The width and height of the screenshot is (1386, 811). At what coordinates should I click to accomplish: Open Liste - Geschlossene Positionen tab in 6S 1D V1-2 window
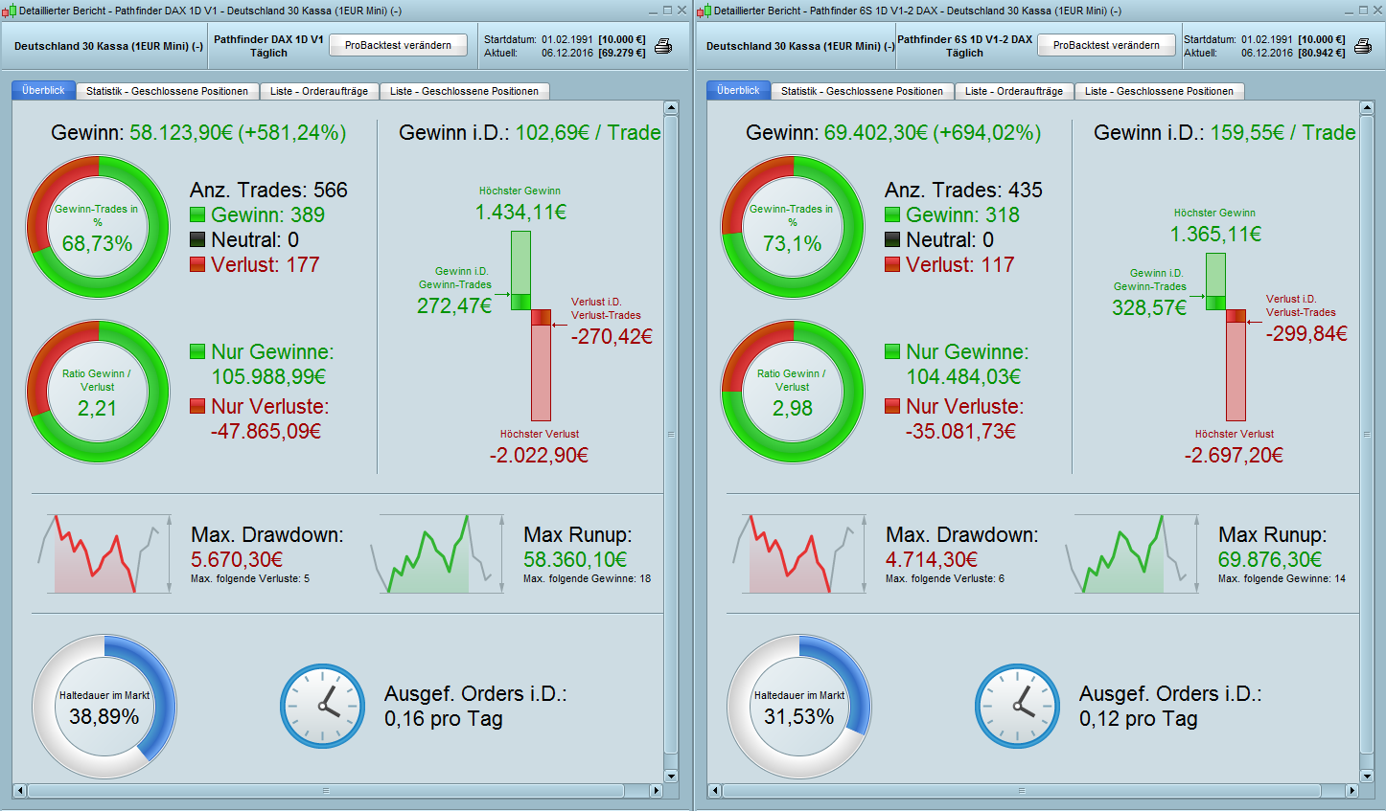(1159, 91)
